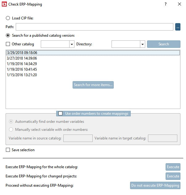The width and height of the screenshot is (186, 195).
Task: Select catalog version 3/27/2018 14:39:06
Action: click(22, 58)
